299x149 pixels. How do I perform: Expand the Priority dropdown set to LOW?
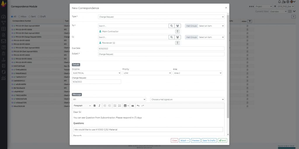(x=147, y=73)
